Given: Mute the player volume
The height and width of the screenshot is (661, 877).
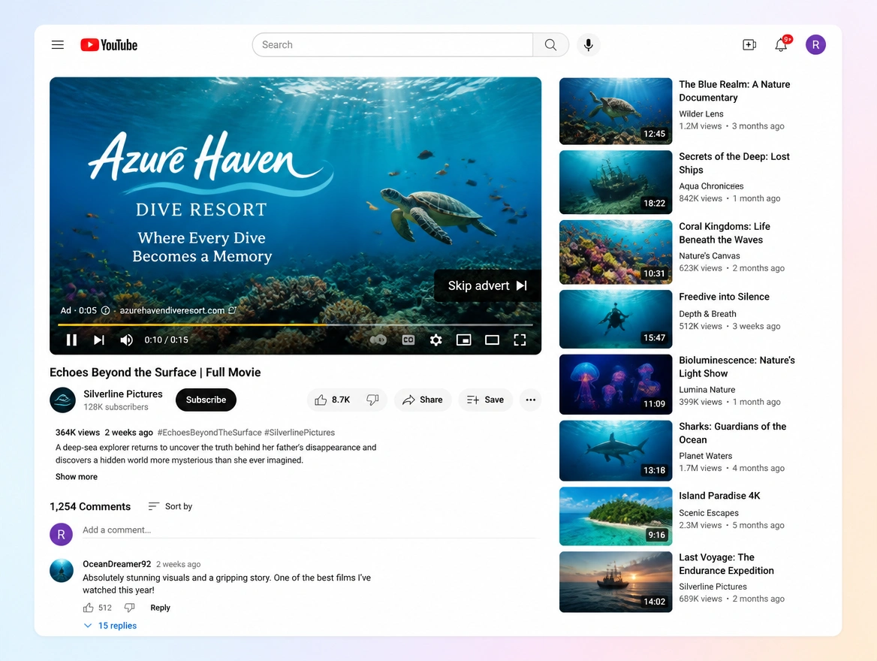Looking at the screenshot, I should tap(126, 340).
